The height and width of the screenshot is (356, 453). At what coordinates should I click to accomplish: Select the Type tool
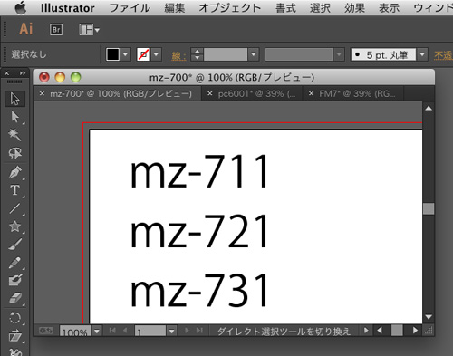click(x=14, y=190)
